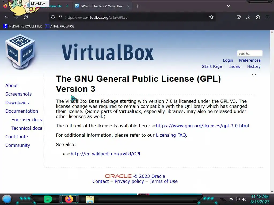The height and width of the screenshot is (205, 274).
Task: Open Terms of Use link
Action: 163,182
